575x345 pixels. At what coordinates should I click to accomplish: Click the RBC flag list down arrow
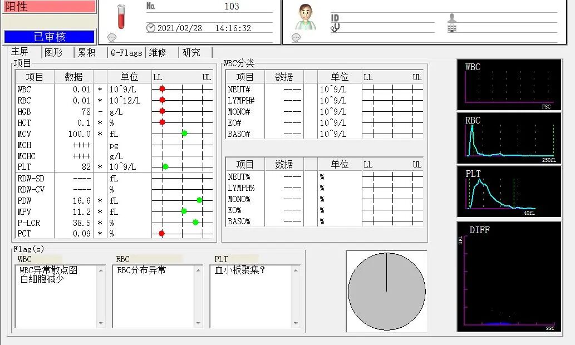point(198,323)
